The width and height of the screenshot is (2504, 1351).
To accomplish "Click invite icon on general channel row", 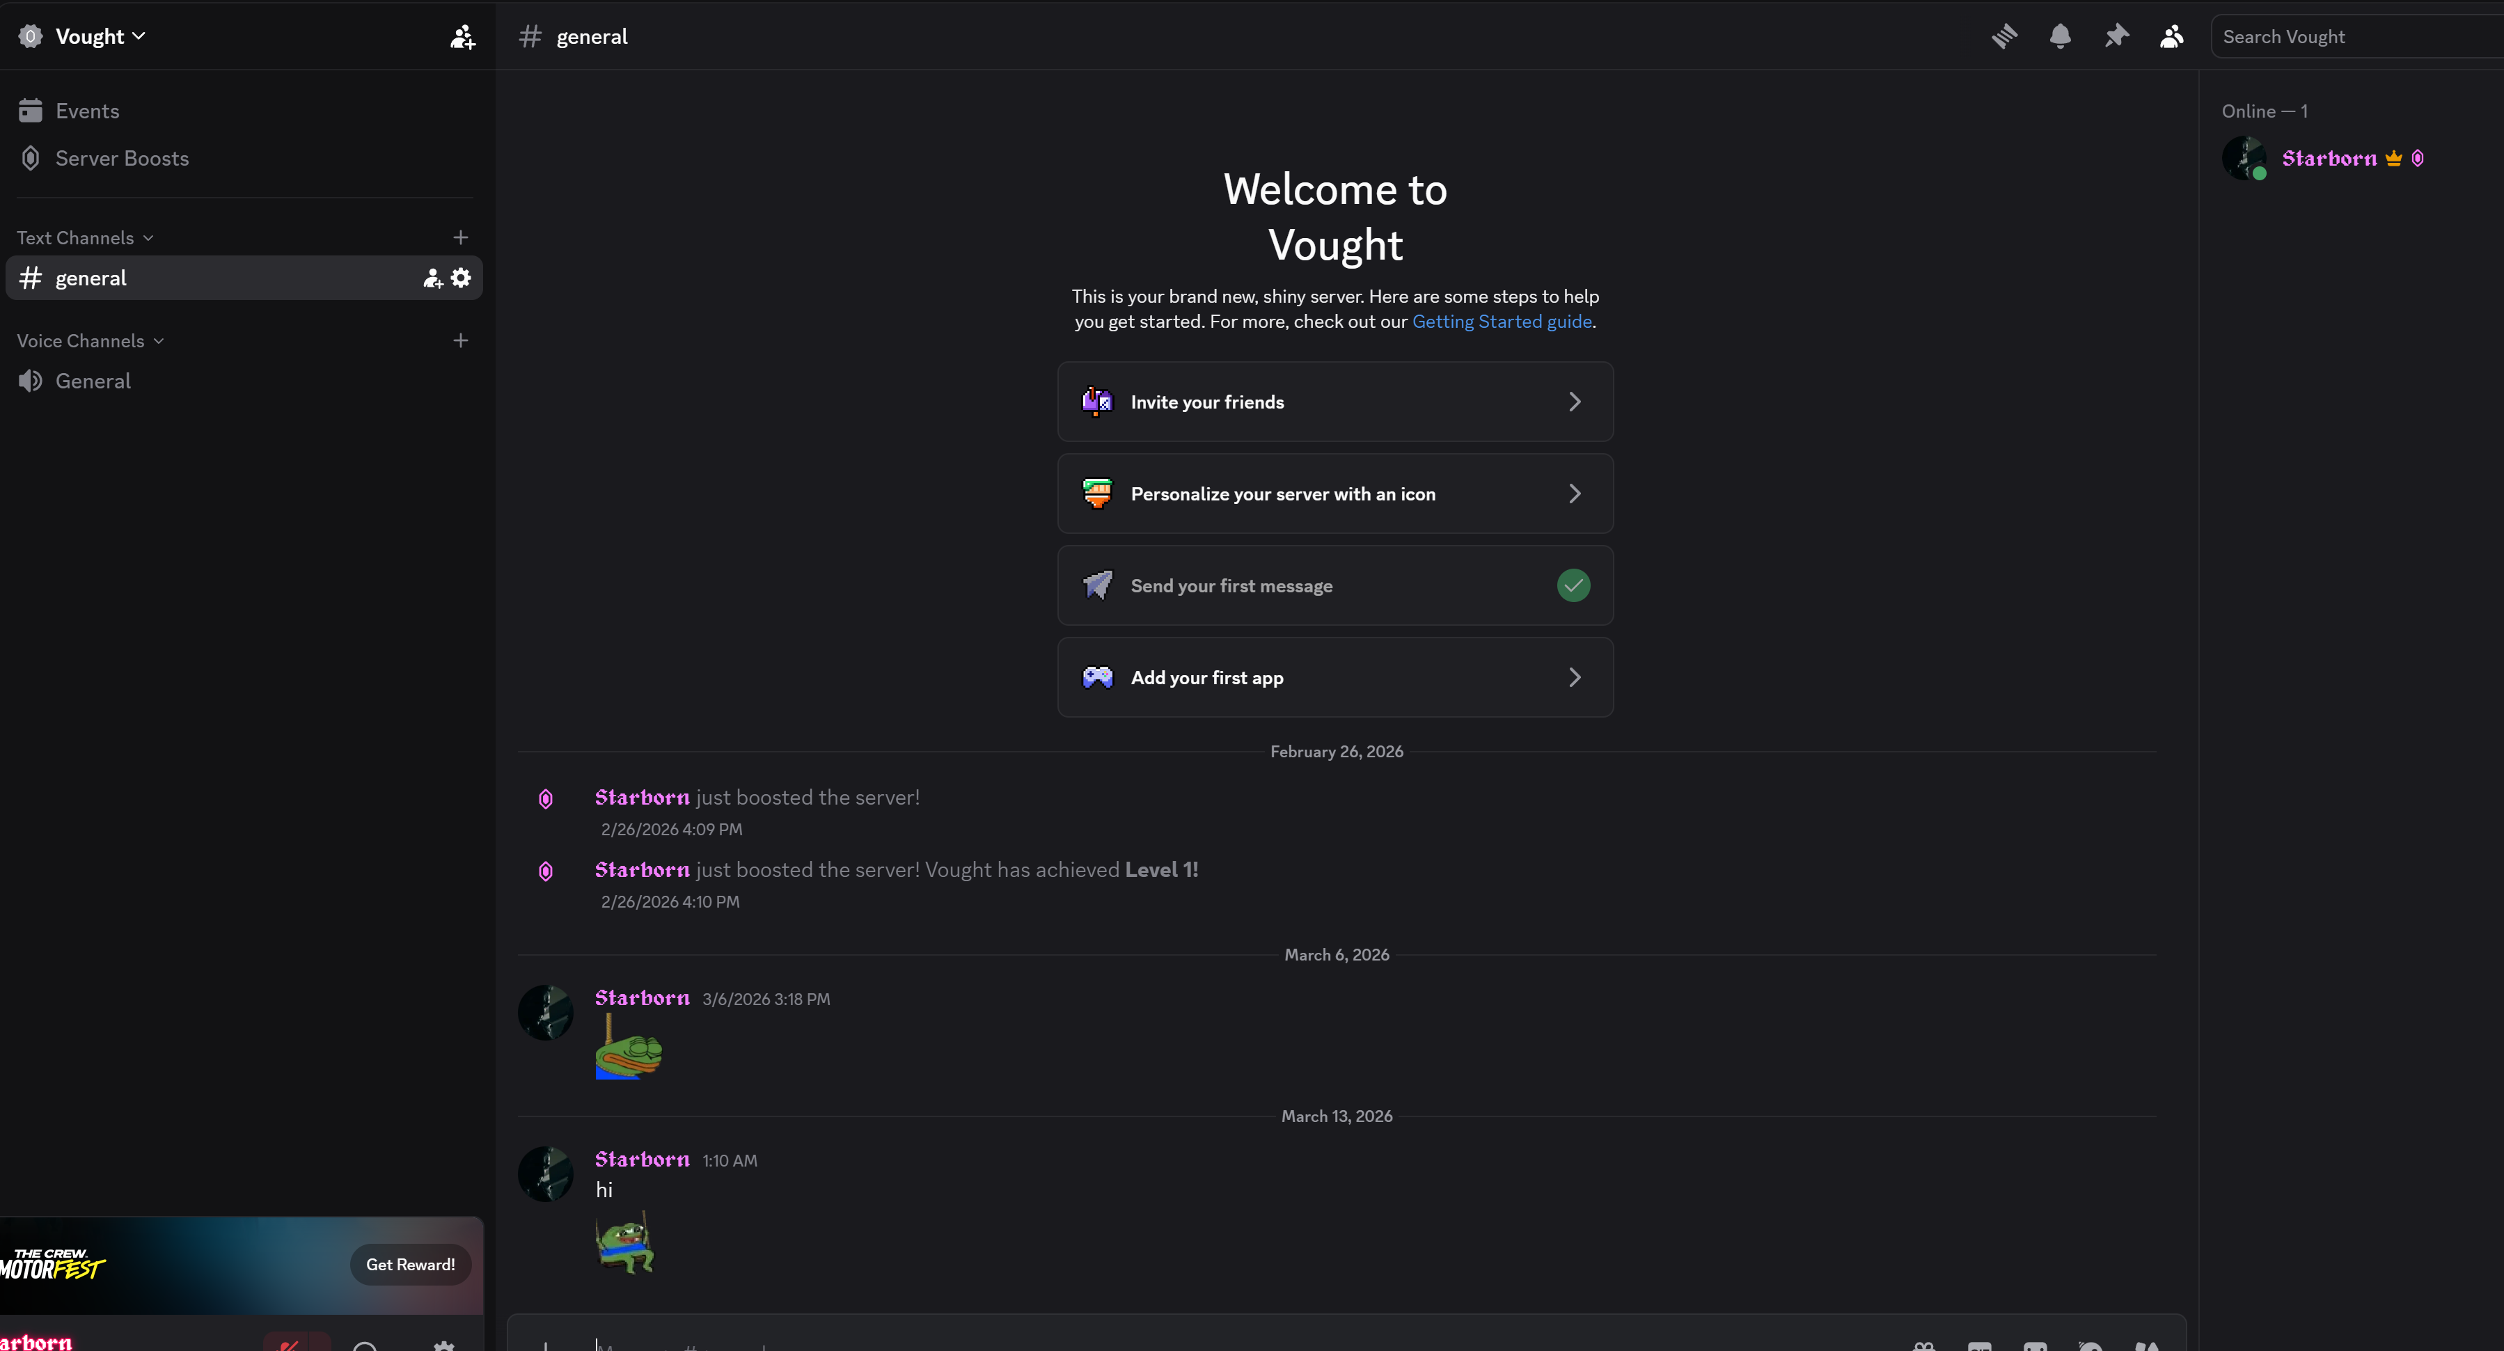I will (432, 279).
